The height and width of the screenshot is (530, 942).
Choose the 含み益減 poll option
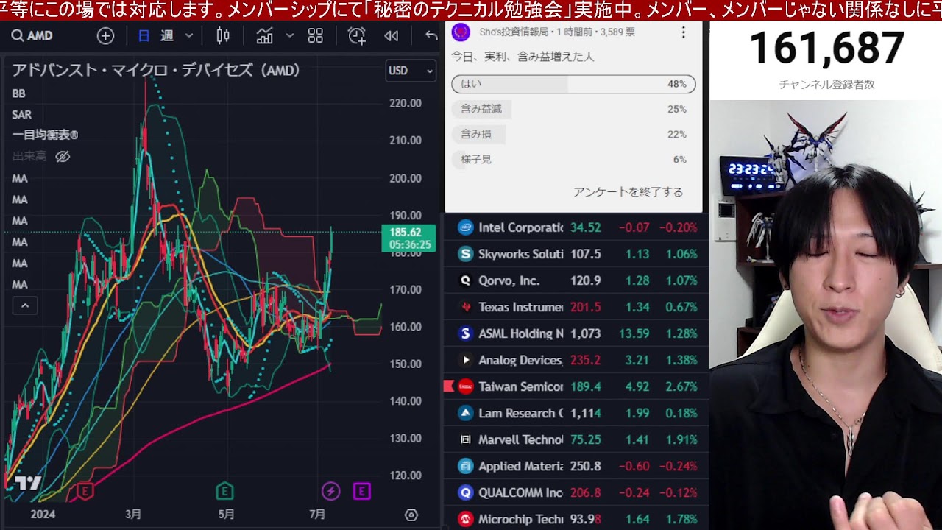coord(573,109)
